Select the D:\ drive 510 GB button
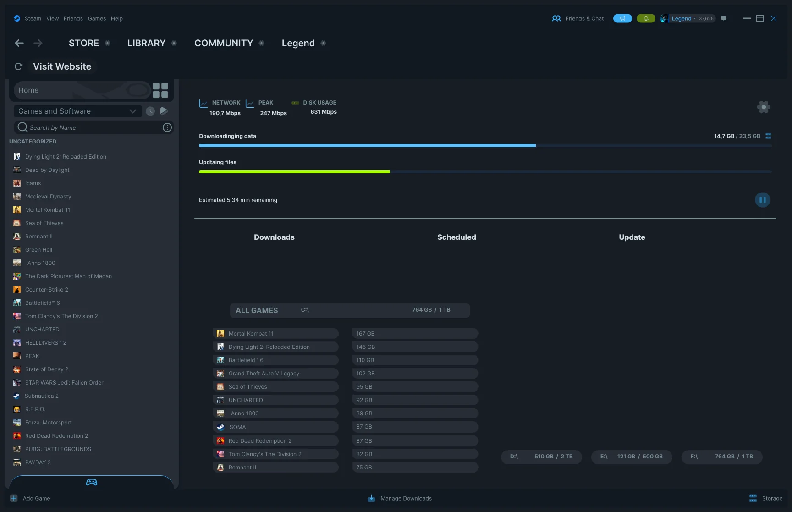Screen dimensions: 792x512 tap(541, 457)
